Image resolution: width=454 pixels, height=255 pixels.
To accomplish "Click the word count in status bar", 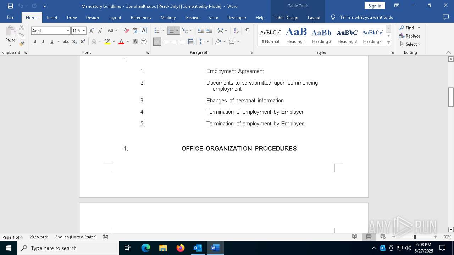I will click(39, 237).
